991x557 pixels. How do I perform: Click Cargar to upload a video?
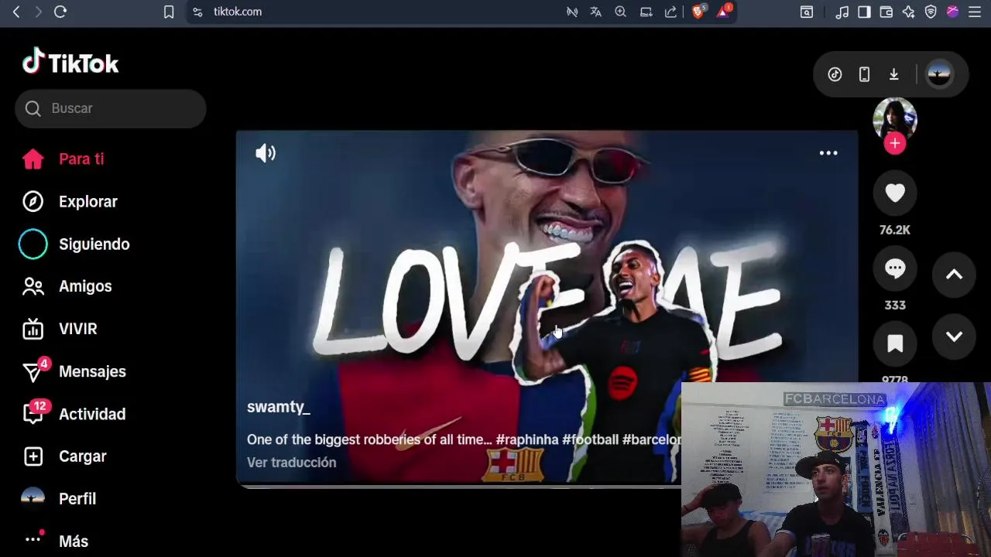point(63,456)
